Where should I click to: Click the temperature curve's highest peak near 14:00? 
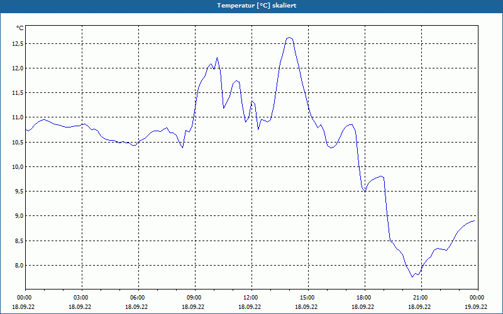tap(289, 38)
